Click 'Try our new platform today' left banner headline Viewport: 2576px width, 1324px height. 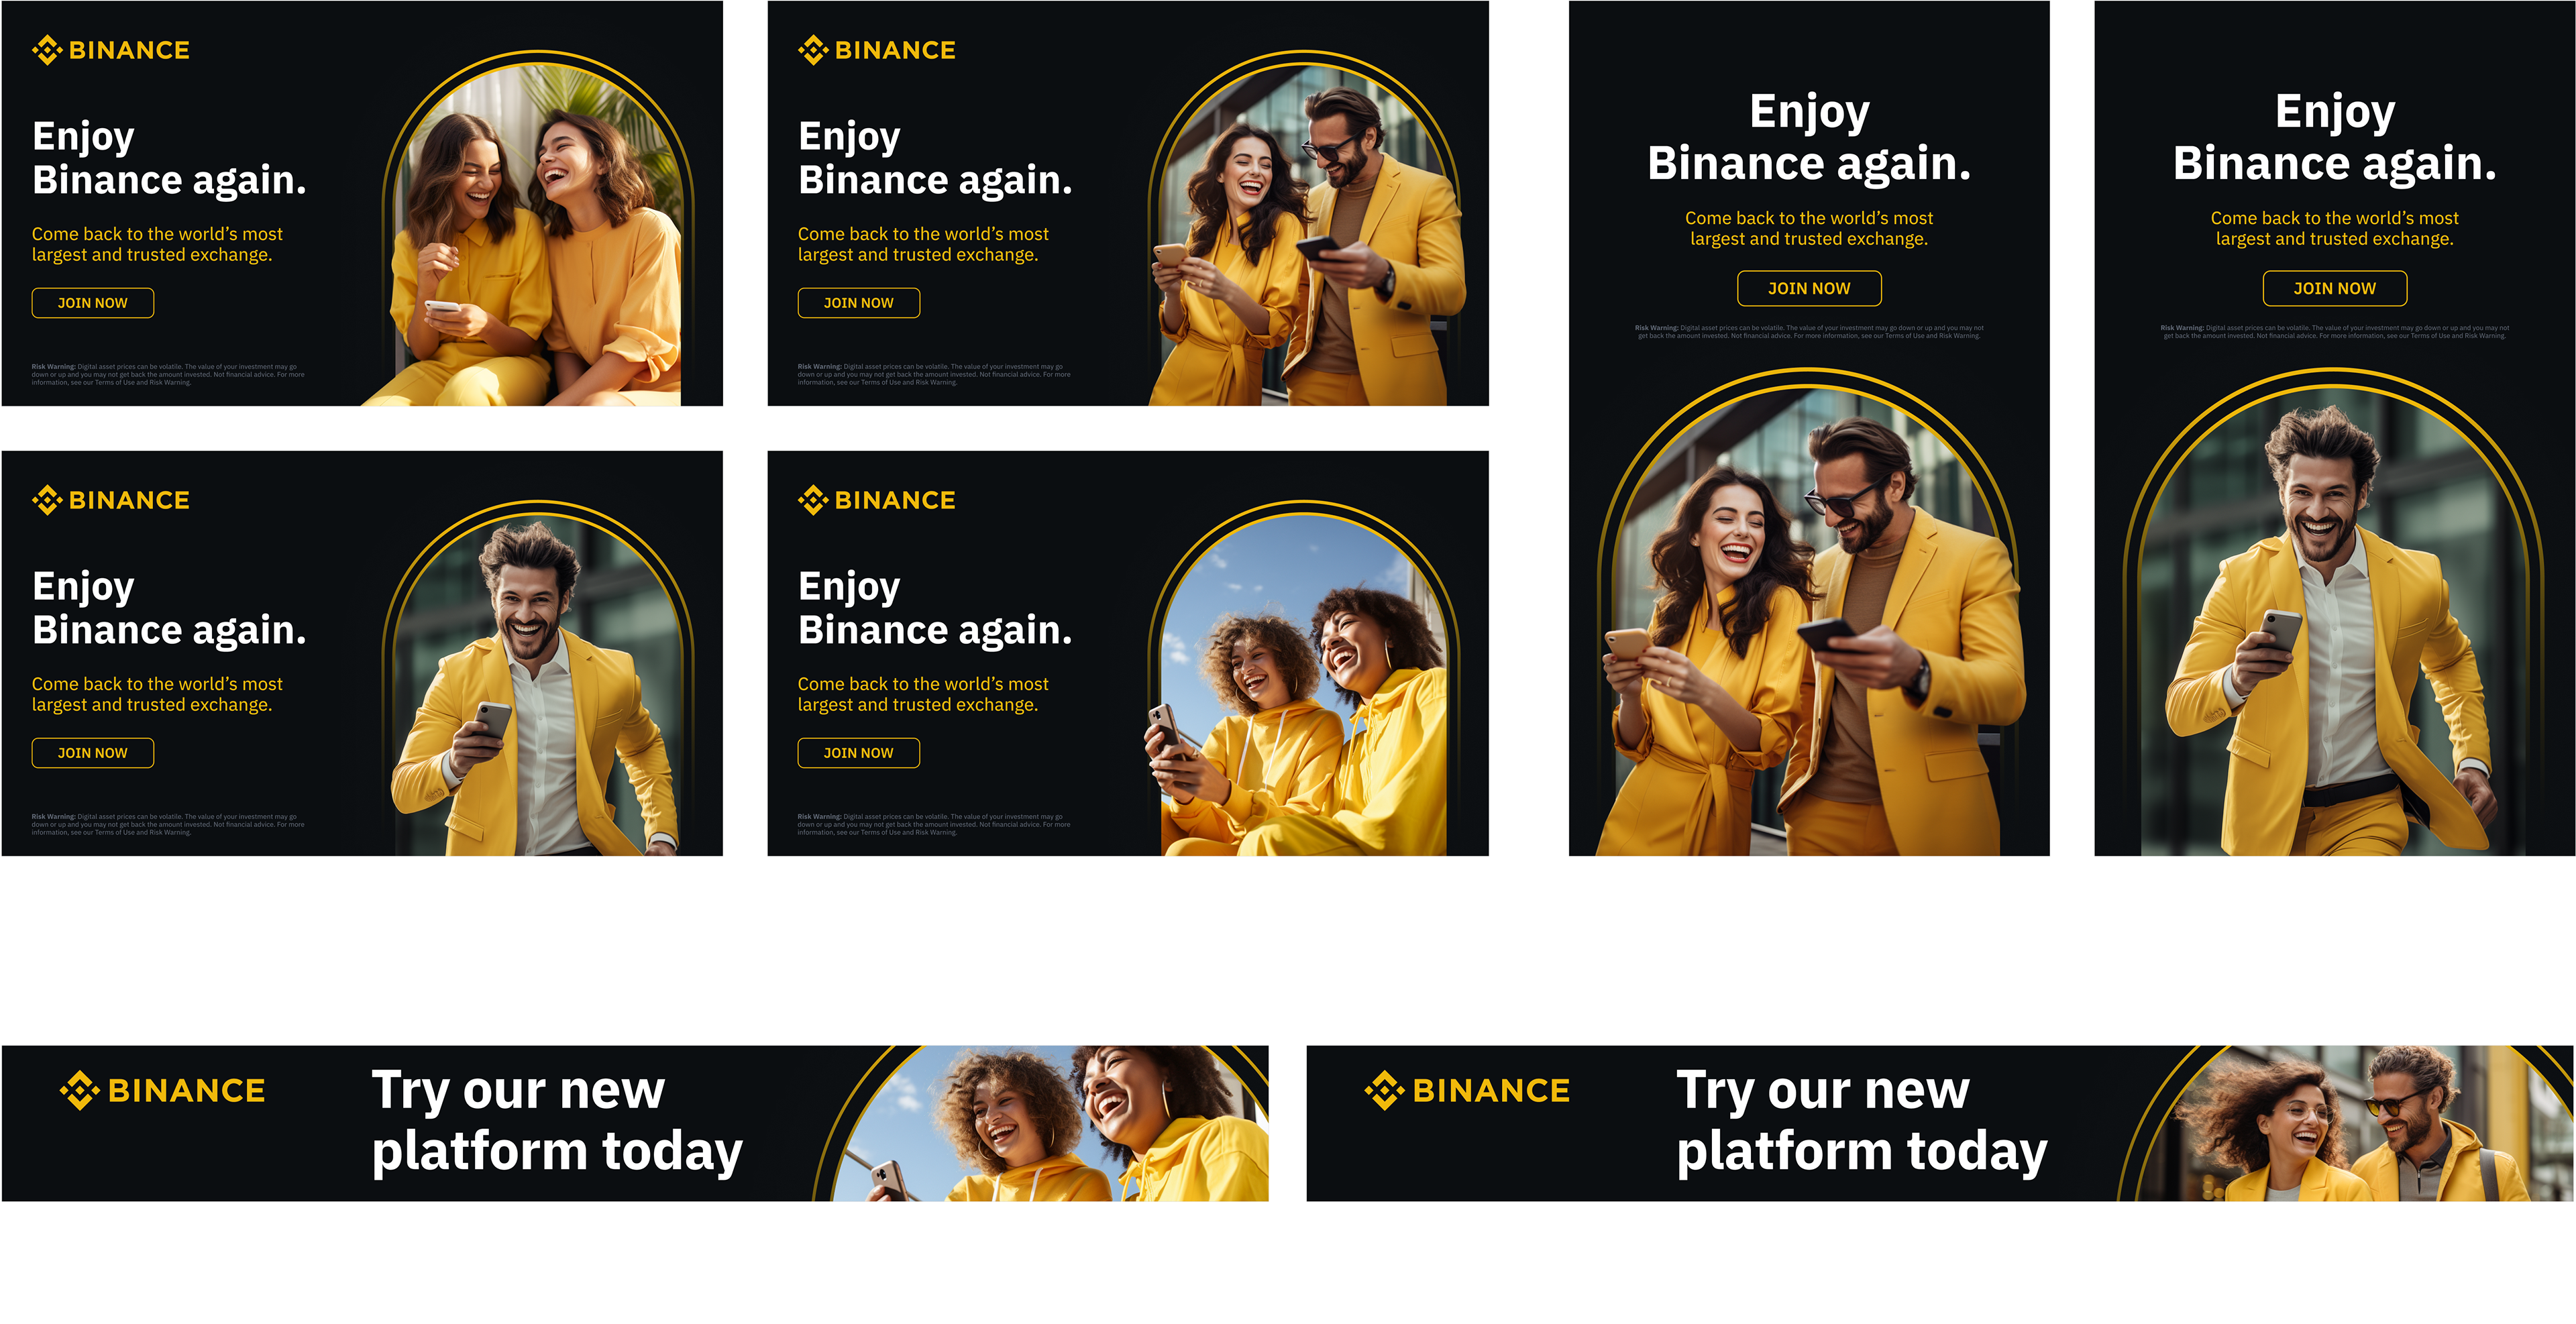[x=557, y=1120]
